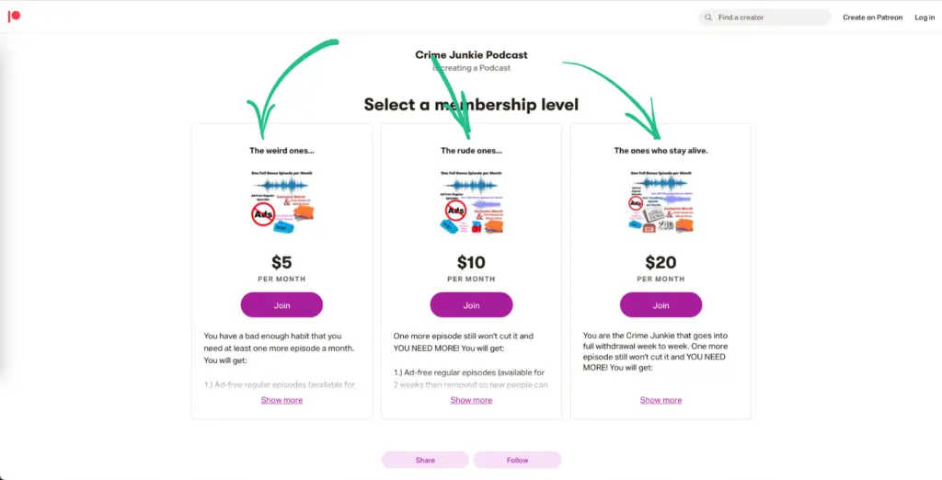
Task: Open Create on Patreon link
Action: (872, 17)
